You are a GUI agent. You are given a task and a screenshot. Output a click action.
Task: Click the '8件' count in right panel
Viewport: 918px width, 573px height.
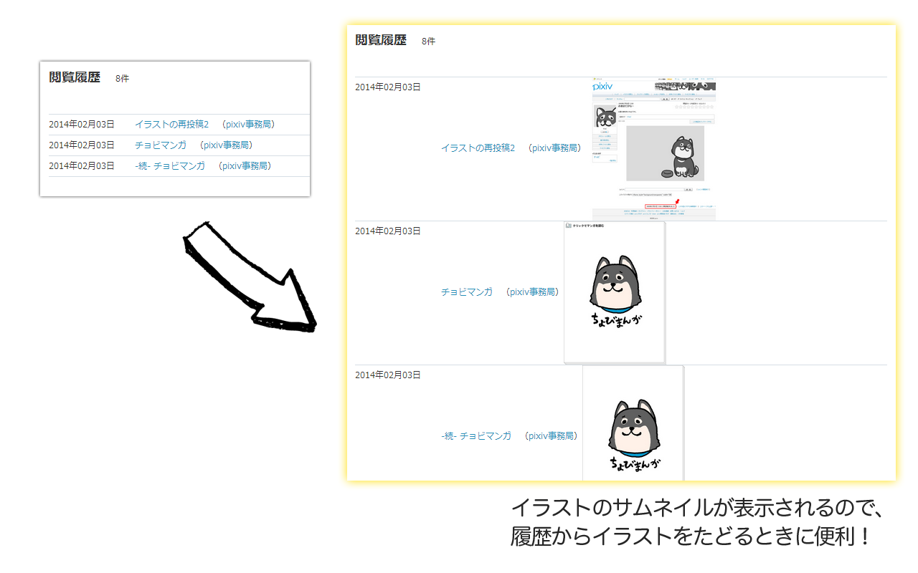coord(428,42)
